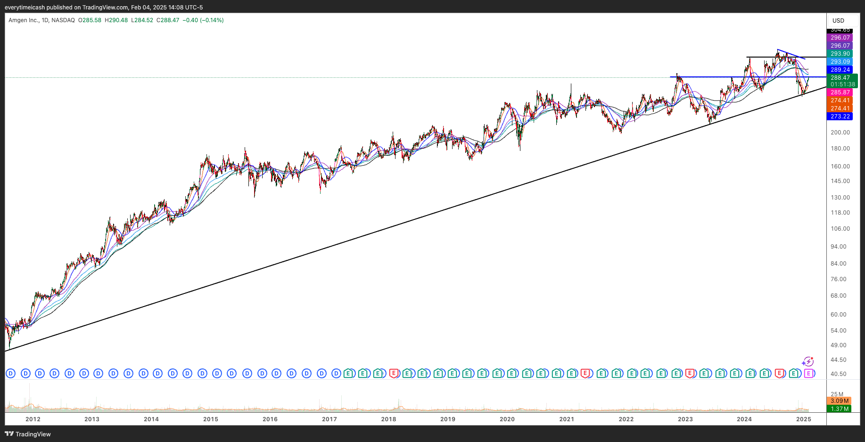Click the countdown timer 01:51:38
The width and height of the screenshot is (865, 442).
point(842,84)
